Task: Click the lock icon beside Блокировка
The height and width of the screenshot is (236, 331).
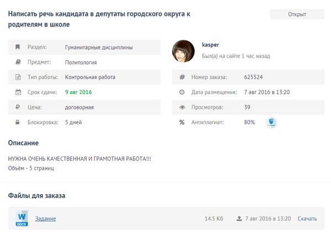Action: [x=18, y=122]
